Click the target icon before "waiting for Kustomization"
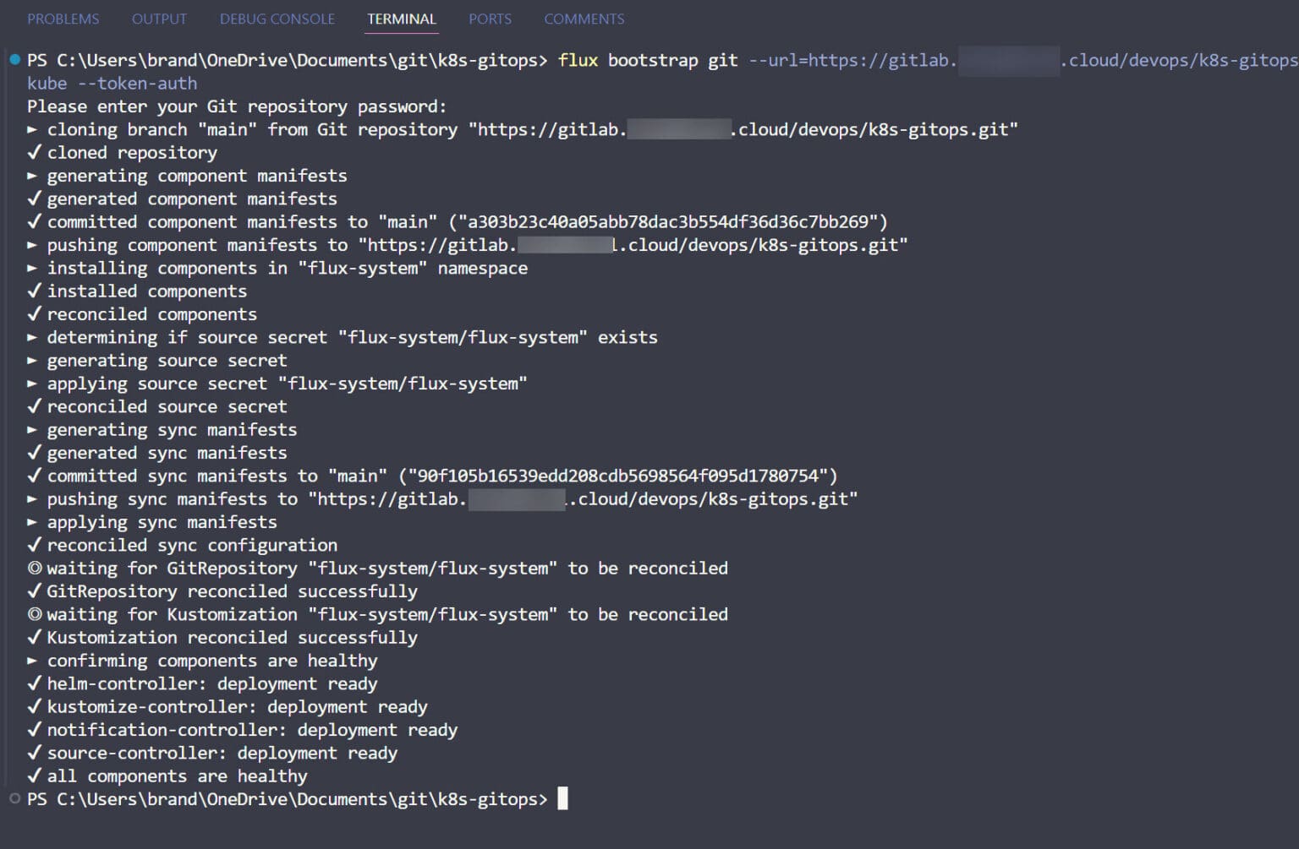Screen dimensions: 1299x849 point(34,614)
